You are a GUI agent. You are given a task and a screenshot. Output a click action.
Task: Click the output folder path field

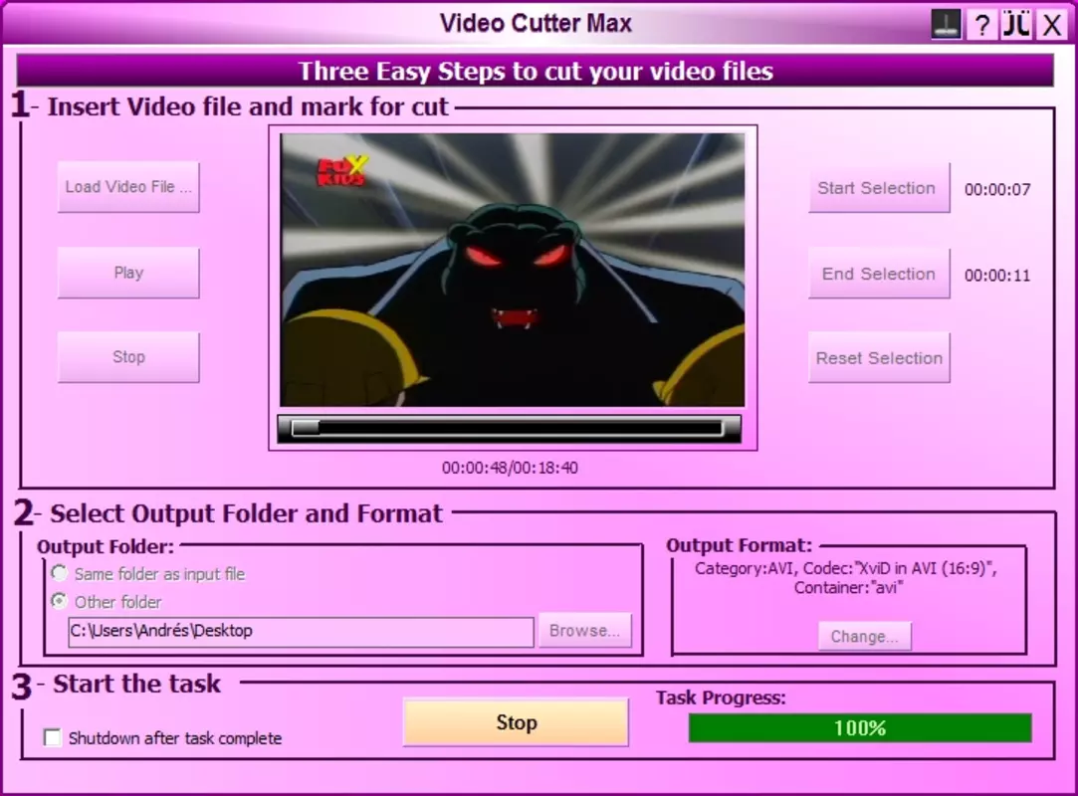point(301,631)
